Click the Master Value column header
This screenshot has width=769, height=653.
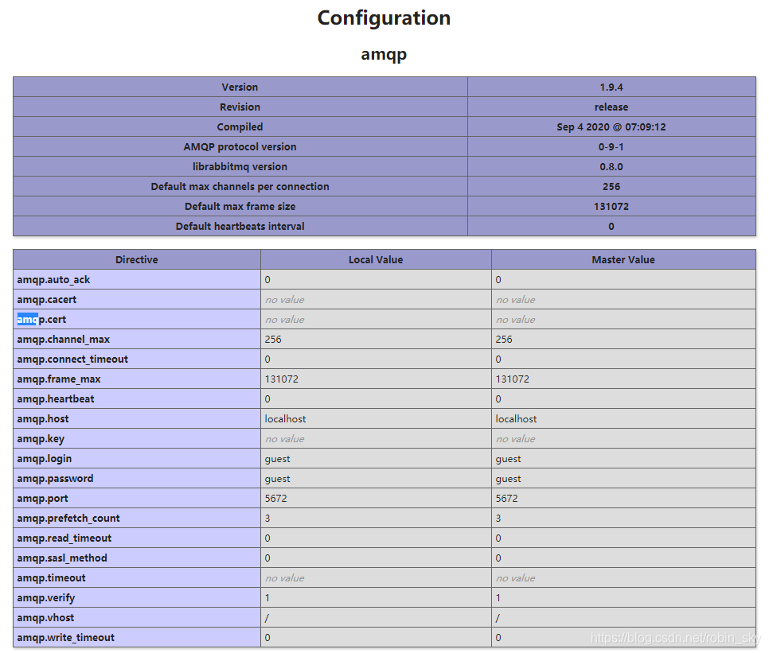pos(623,258)
